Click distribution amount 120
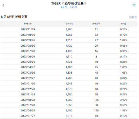Screen dimensions: 139x119 (96, 111)
